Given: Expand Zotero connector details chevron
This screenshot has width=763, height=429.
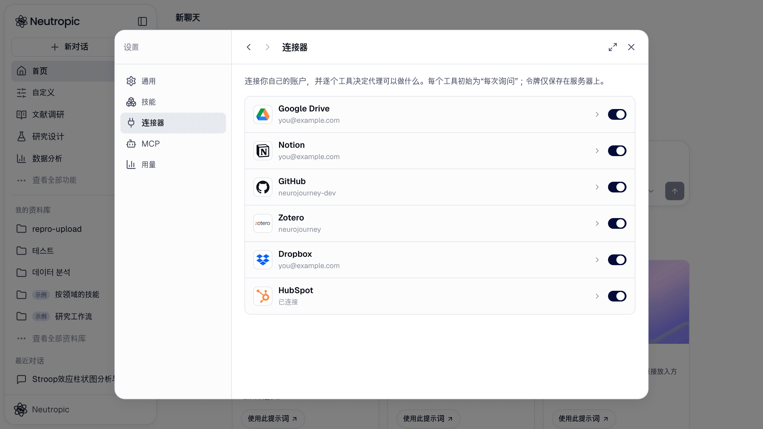Looking at the screenshot, I should [x=597, y=223].
